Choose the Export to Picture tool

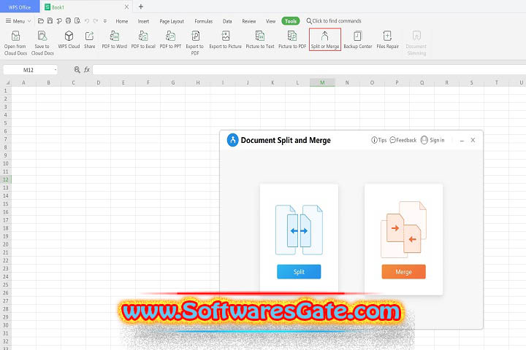pos(226,40)
